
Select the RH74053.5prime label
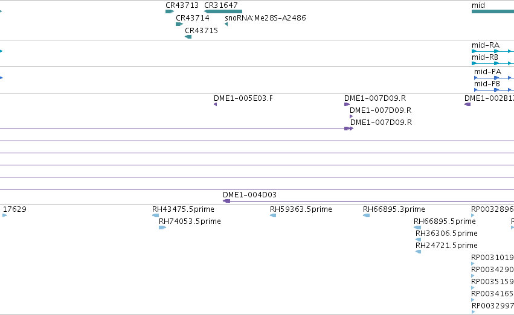click(x=190, y=221)
